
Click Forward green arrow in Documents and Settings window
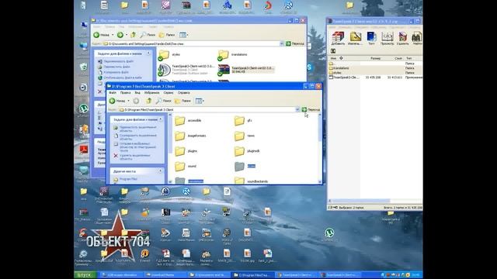[120, 35]
